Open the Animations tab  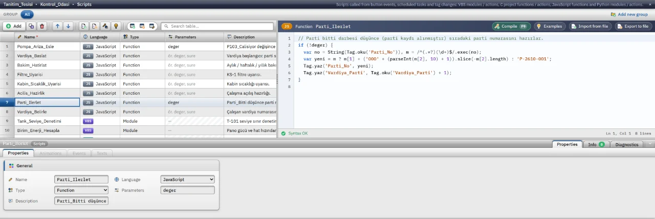click(51, 153)
